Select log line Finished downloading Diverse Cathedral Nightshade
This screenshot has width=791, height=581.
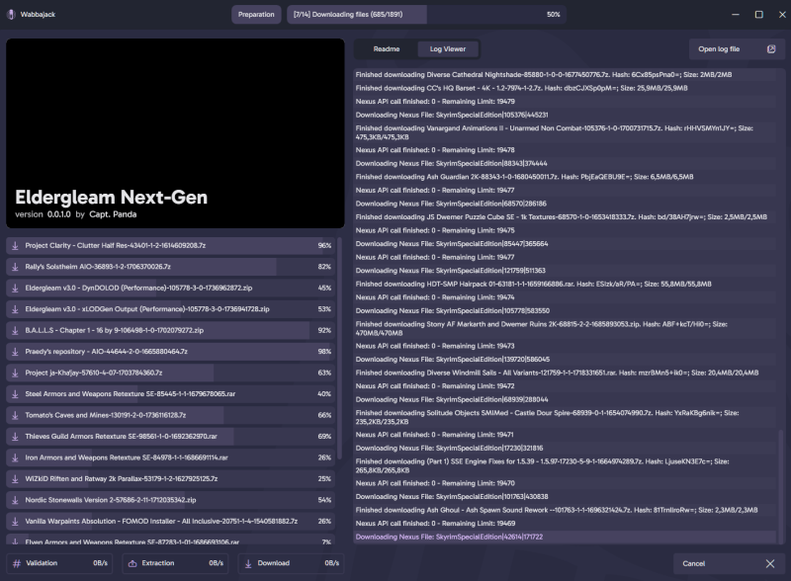565,75
